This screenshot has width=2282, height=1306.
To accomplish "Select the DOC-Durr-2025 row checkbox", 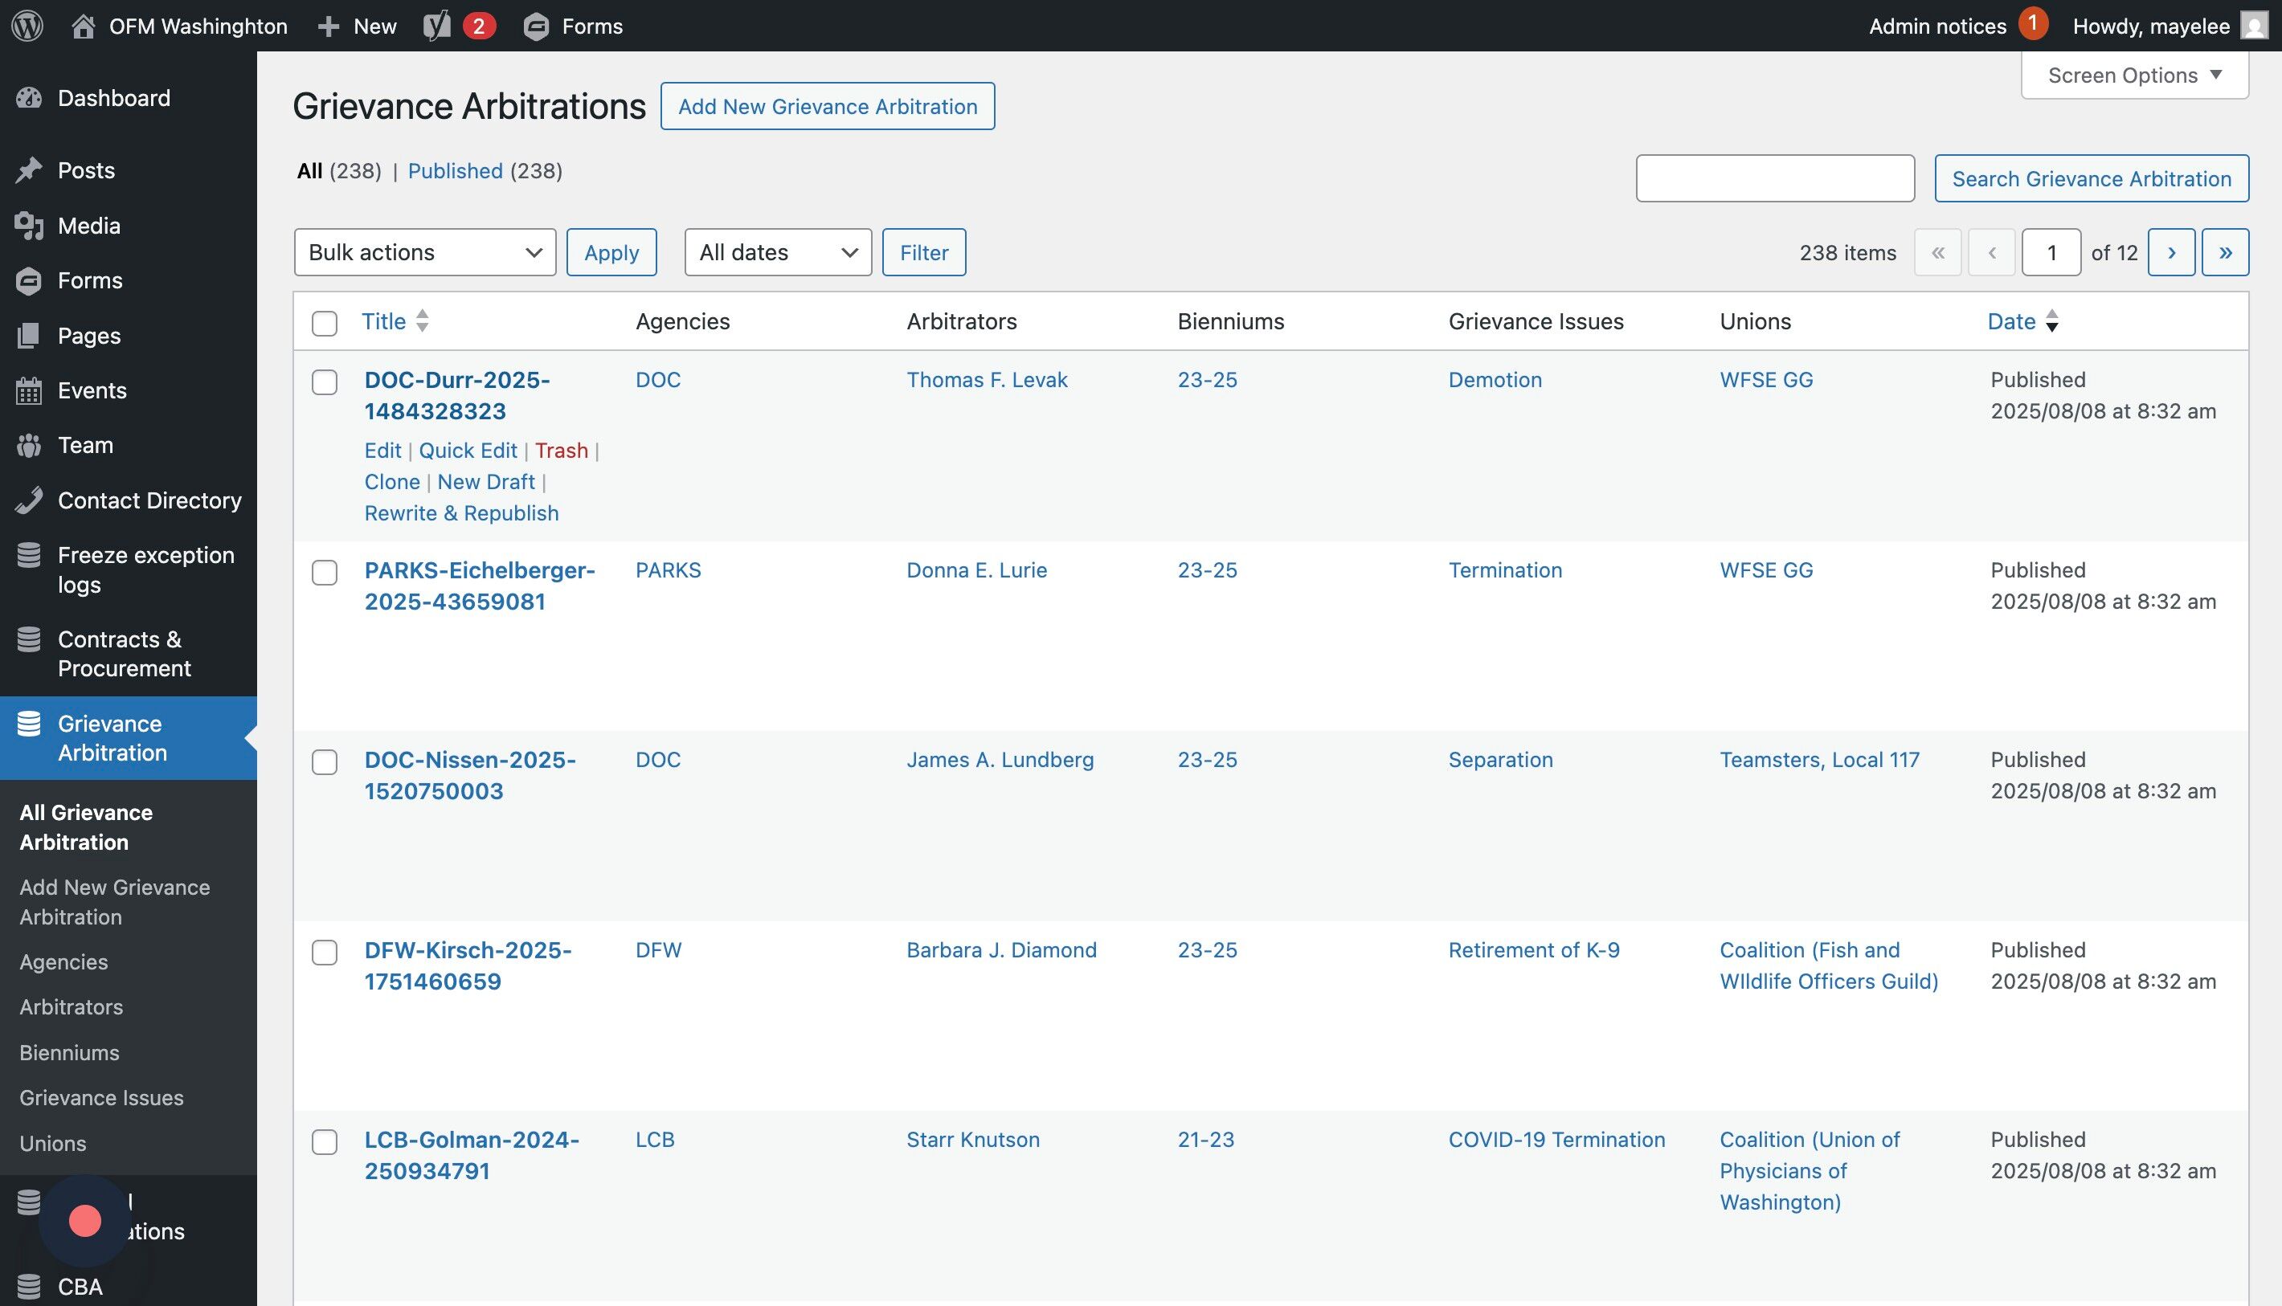I will [x=324, y=382].
